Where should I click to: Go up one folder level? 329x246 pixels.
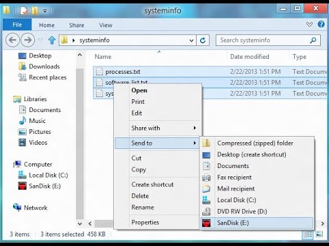point(52,40)
